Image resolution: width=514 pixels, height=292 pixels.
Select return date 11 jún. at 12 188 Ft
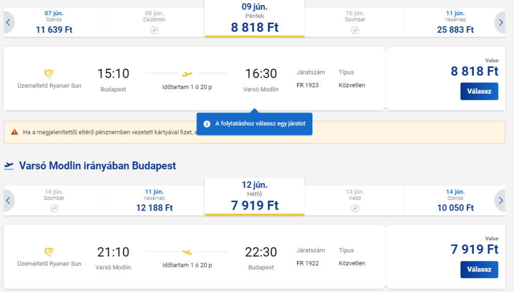pos(155,201)
